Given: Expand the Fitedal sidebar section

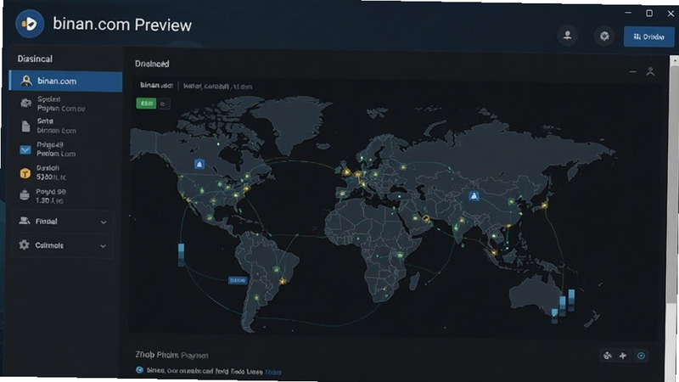Looking at the screenshot, I should coord(63,222).
